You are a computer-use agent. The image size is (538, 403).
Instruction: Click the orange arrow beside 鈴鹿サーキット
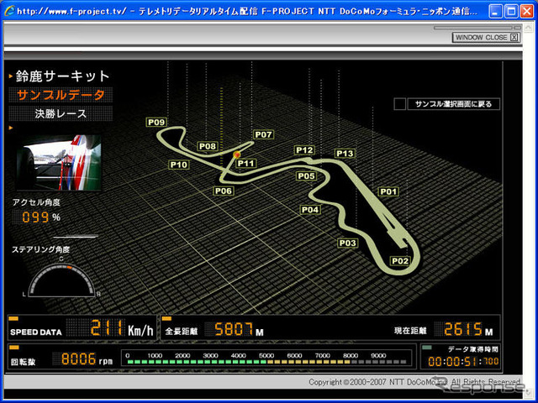(11, 76)
